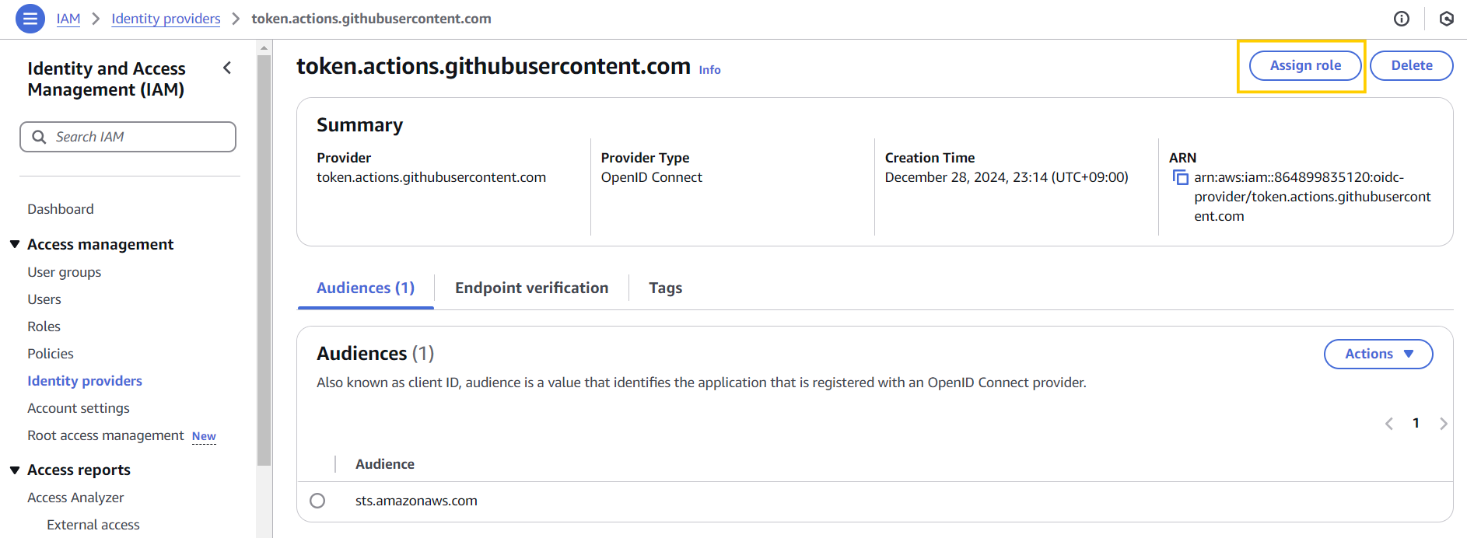
Task: Go to previous audiences page arrow
Action: 1388,424
